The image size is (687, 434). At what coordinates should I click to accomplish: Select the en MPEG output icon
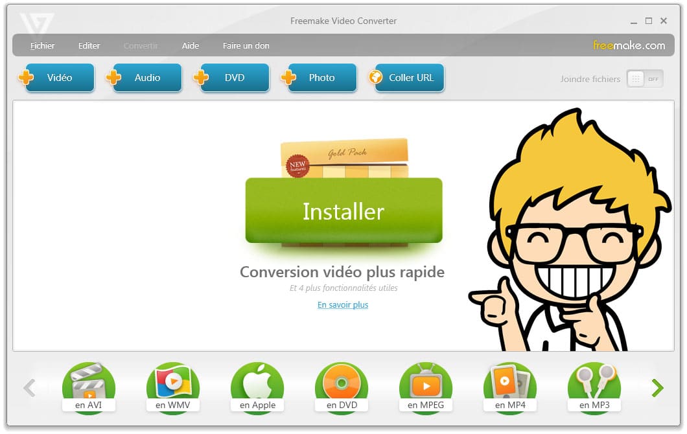click(x=426, y=387)
